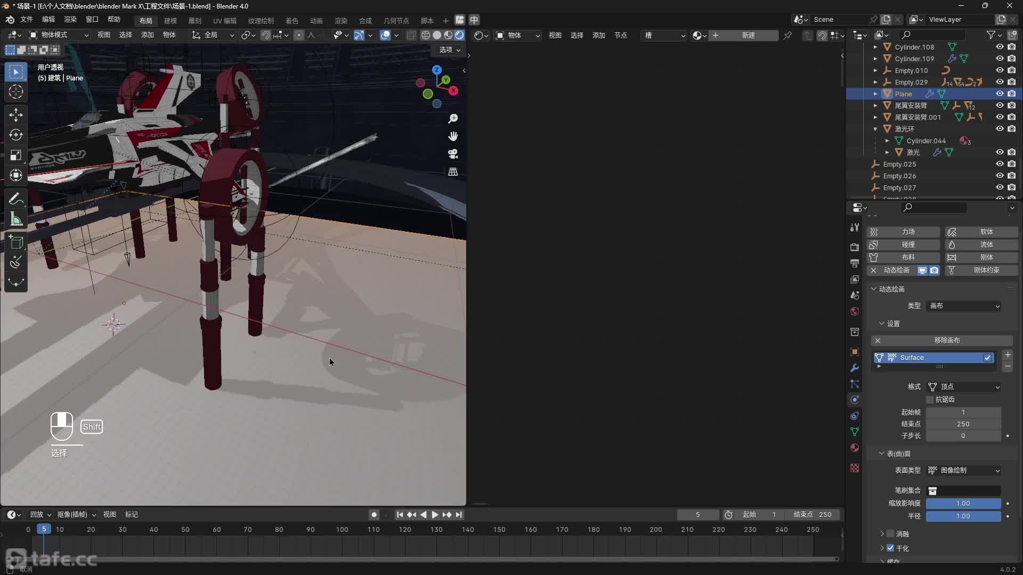
Task: Toggle orthographic grid view icon
Action: (x=453, y=172)
